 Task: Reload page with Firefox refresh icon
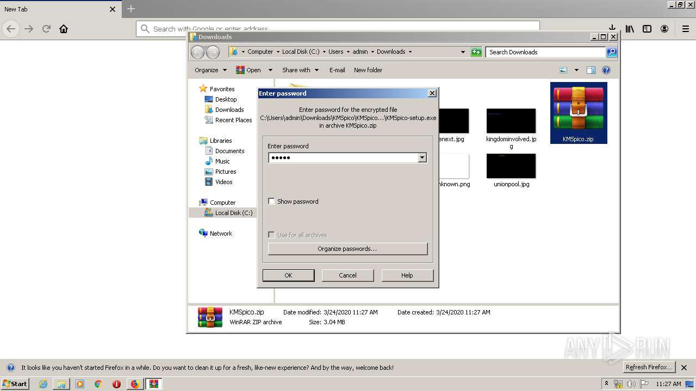tap(46, 29)
